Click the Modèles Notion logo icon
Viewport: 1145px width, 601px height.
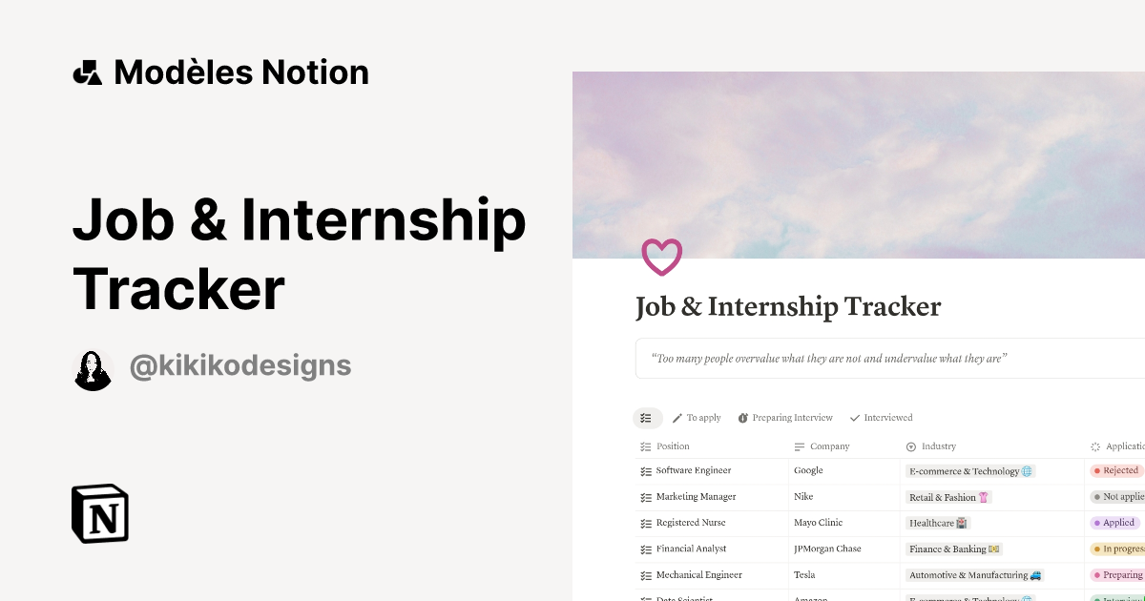[x=88, y=72]
